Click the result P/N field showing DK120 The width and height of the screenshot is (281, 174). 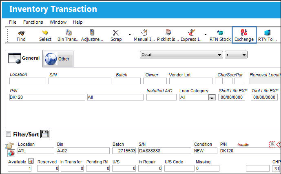250,151
